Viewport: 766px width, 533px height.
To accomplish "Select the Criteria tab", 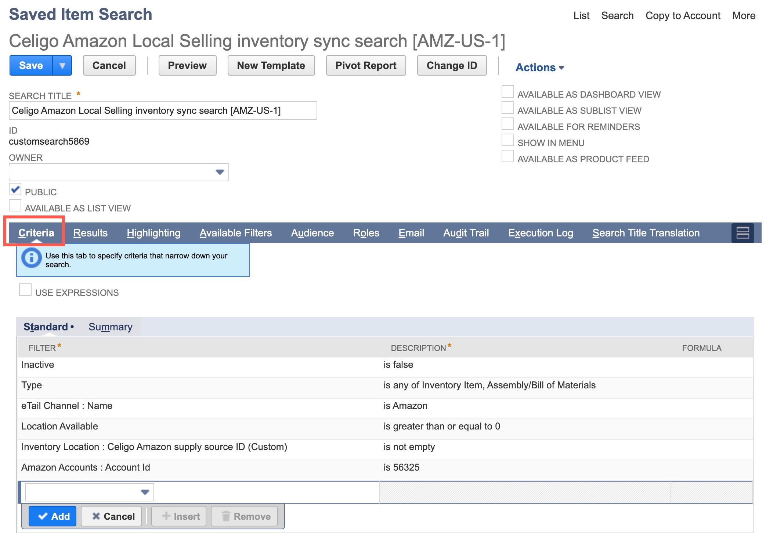I will tap(36, 233).
